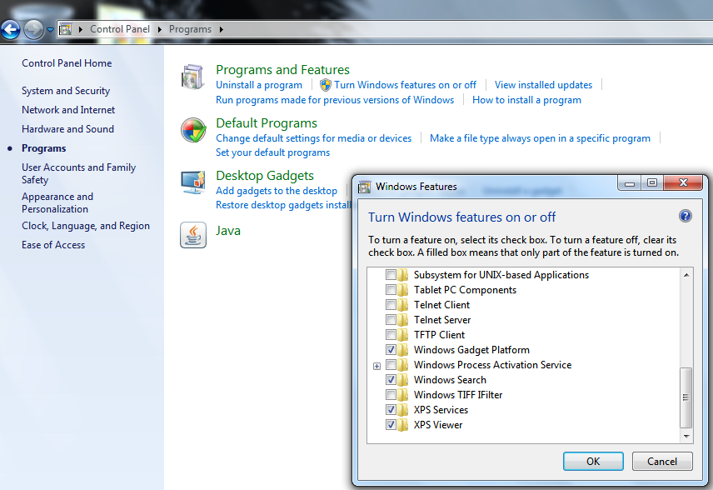713x490 pixels.
Task: Click the Default Programs icon
Action: [x=192, y=131]
